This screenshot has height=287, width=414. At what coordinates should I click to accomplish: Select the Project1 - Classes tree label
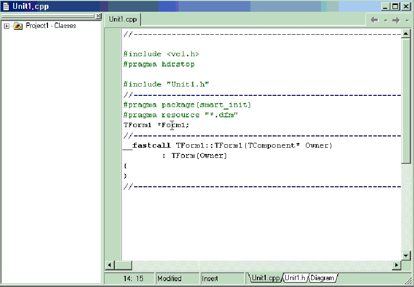(x=51, y=26)
